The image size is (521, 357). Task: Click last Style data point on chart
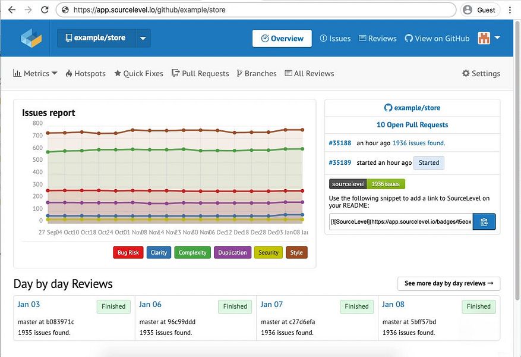click(302, 130)
